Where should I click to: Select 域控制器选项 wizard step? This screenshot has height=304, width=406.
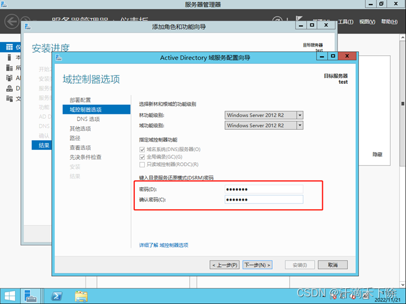tap(97, 109)
